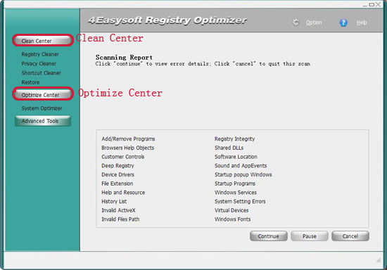The image size is (387, 270).
Task: Click 'Windows Fonts' scan item
Action: 232,219
